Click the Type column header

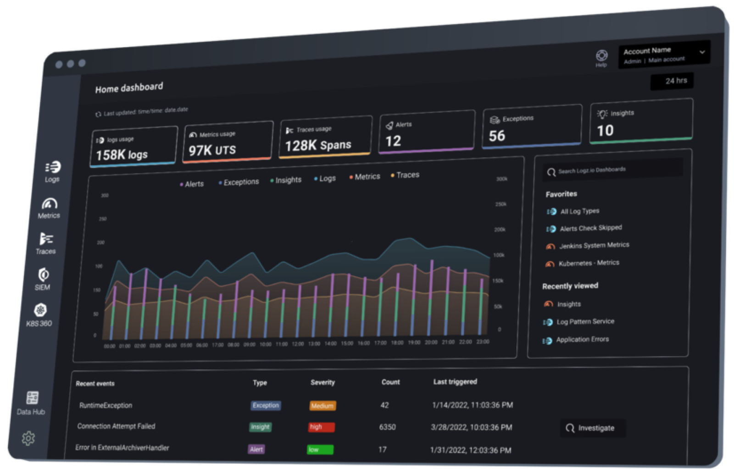click(x=260, y=383)
